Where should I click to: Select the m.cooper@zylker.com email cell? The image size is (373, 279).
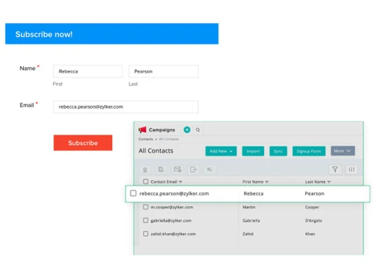coord(172,207)
